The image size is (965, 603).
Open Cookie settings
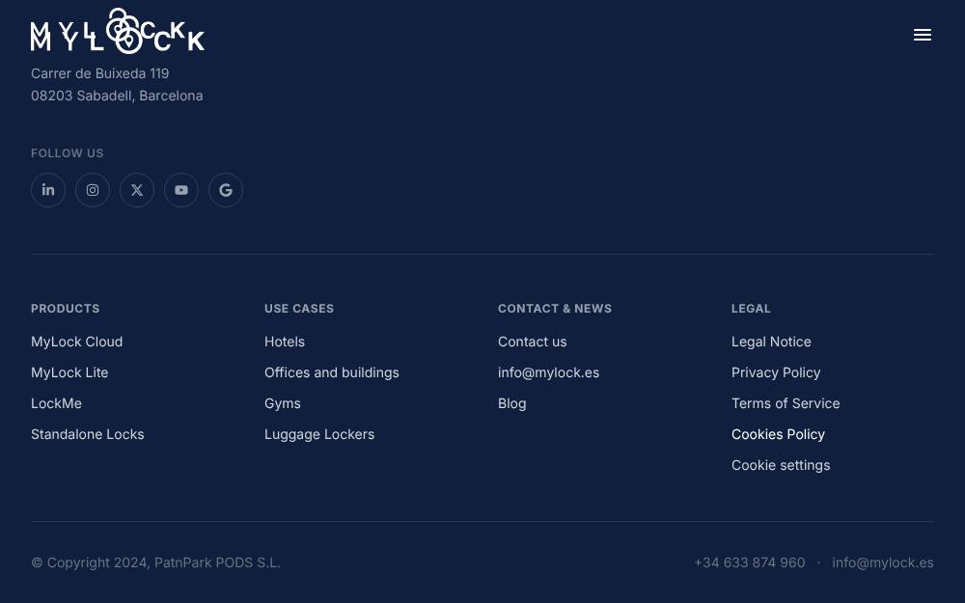pos(781,465)
